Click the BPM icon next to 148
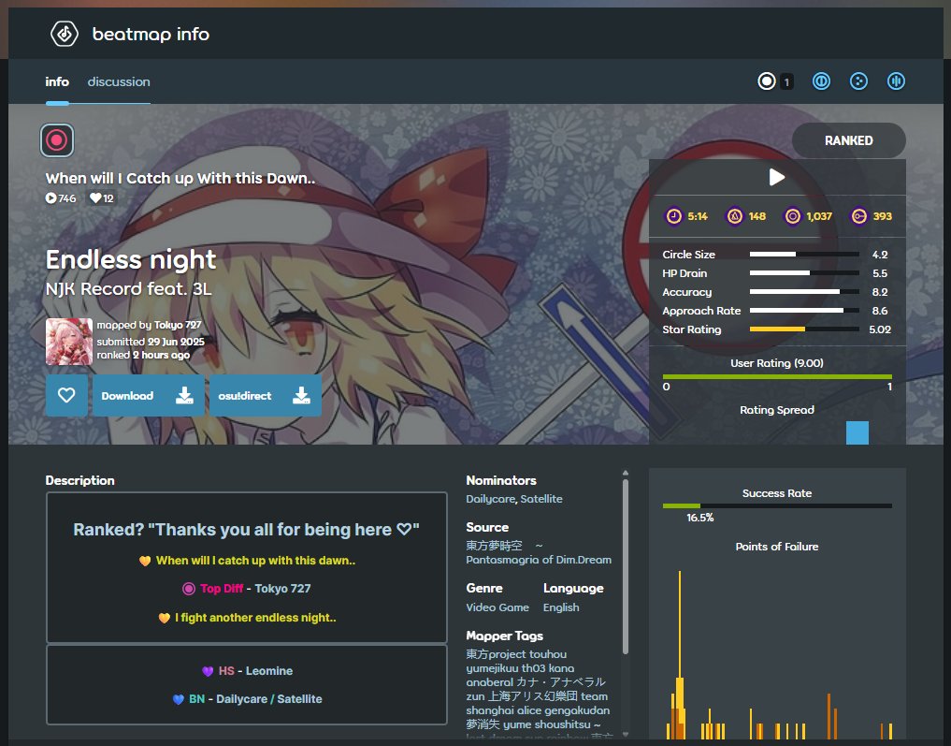Viewport: 951px width, 746px height. (x=734, y=216)
